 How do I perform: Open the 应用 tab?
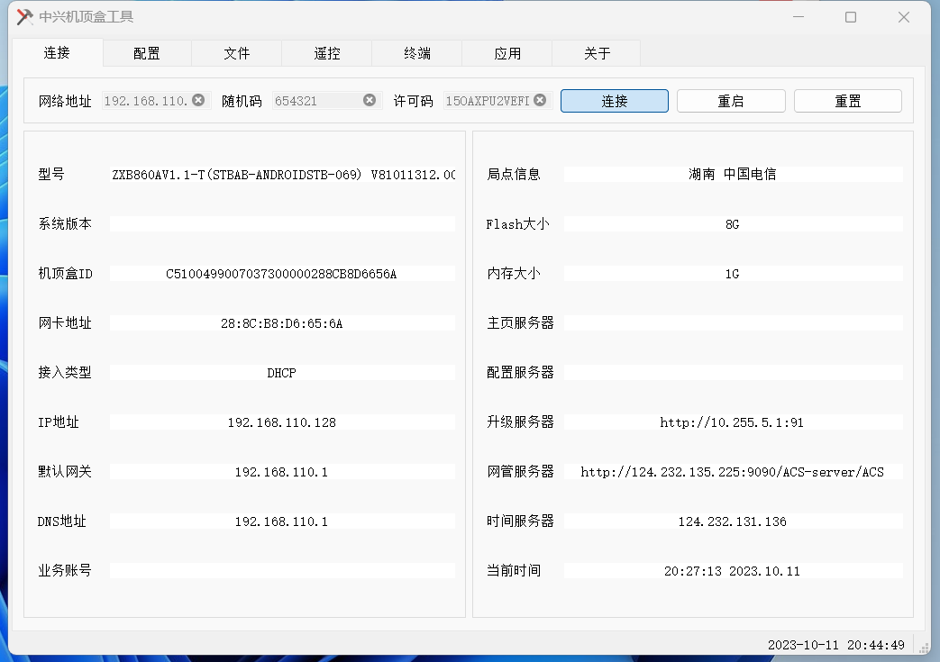pyautogui.click(x=507, y=53)
